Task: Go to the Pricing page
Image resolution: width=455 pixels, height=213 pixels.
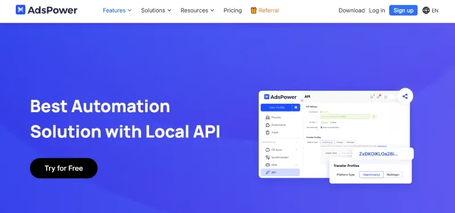Action: 233,10
